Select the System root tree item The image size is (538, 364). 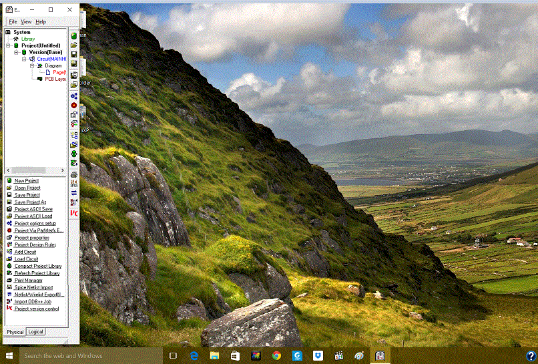point(22,32)
